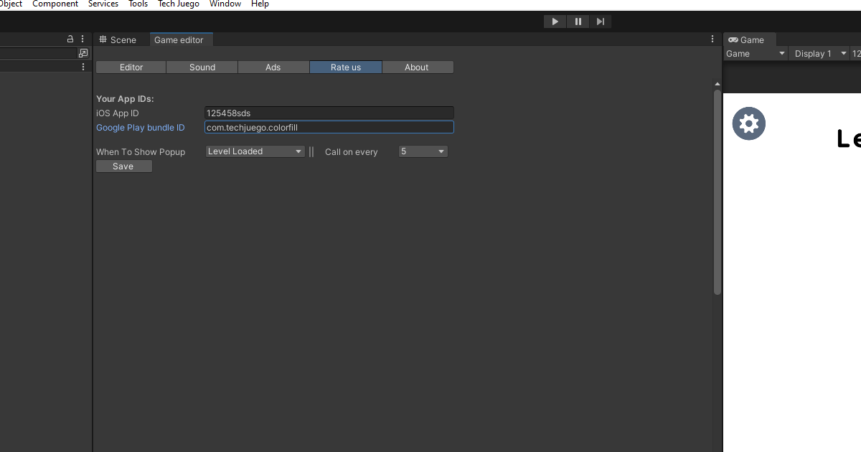Image resolution: width=861 pixels, height=452 pixels.
Task: Switch to the Scene tab
Action: 118,40
